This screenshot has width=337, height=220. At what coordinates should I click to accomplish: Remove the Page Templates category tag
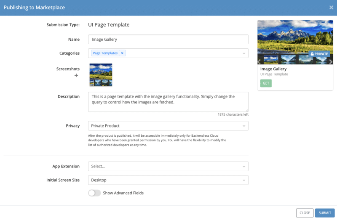[x=122, y=53]
